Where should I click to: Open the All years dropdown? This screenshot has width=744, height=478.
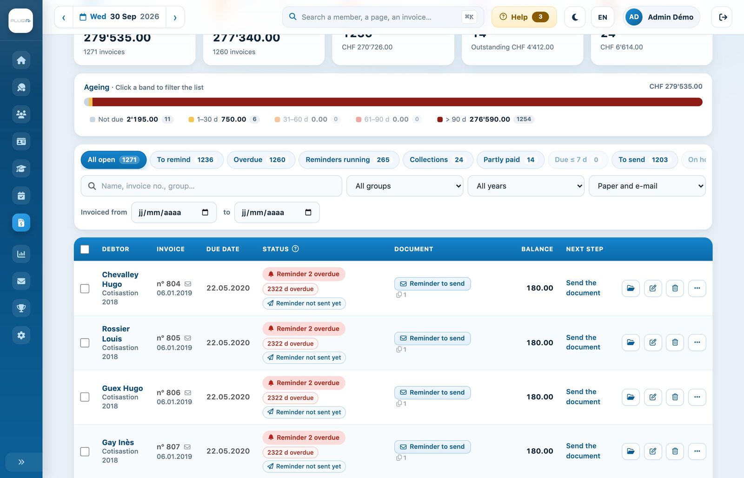coord(526,186)
